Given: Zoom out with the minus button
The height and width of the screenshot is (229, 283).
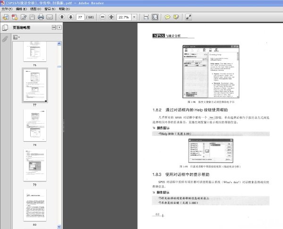Looking at the screenshot, I should coord(102,17).
